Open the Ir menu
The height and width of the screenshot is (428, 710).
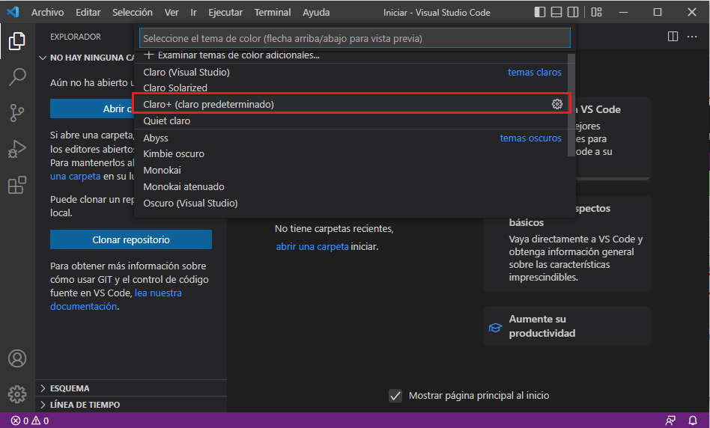click(x=193, y=12)
